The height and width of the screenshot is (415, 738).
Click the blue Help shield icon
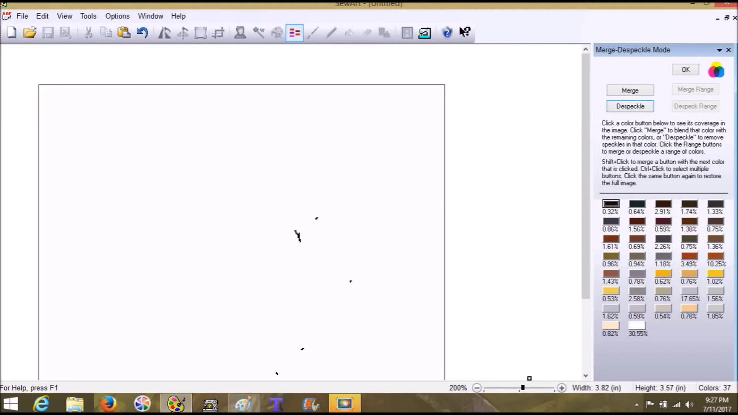(x=447, y=32)
